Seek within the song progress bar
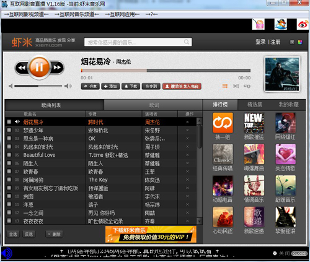 (x=166, y=71)
